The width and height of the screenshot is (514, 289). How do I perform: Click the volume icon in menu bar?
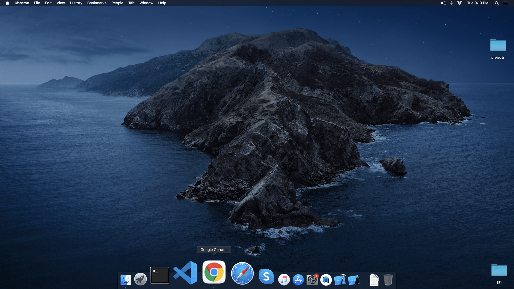coord(443,3)
